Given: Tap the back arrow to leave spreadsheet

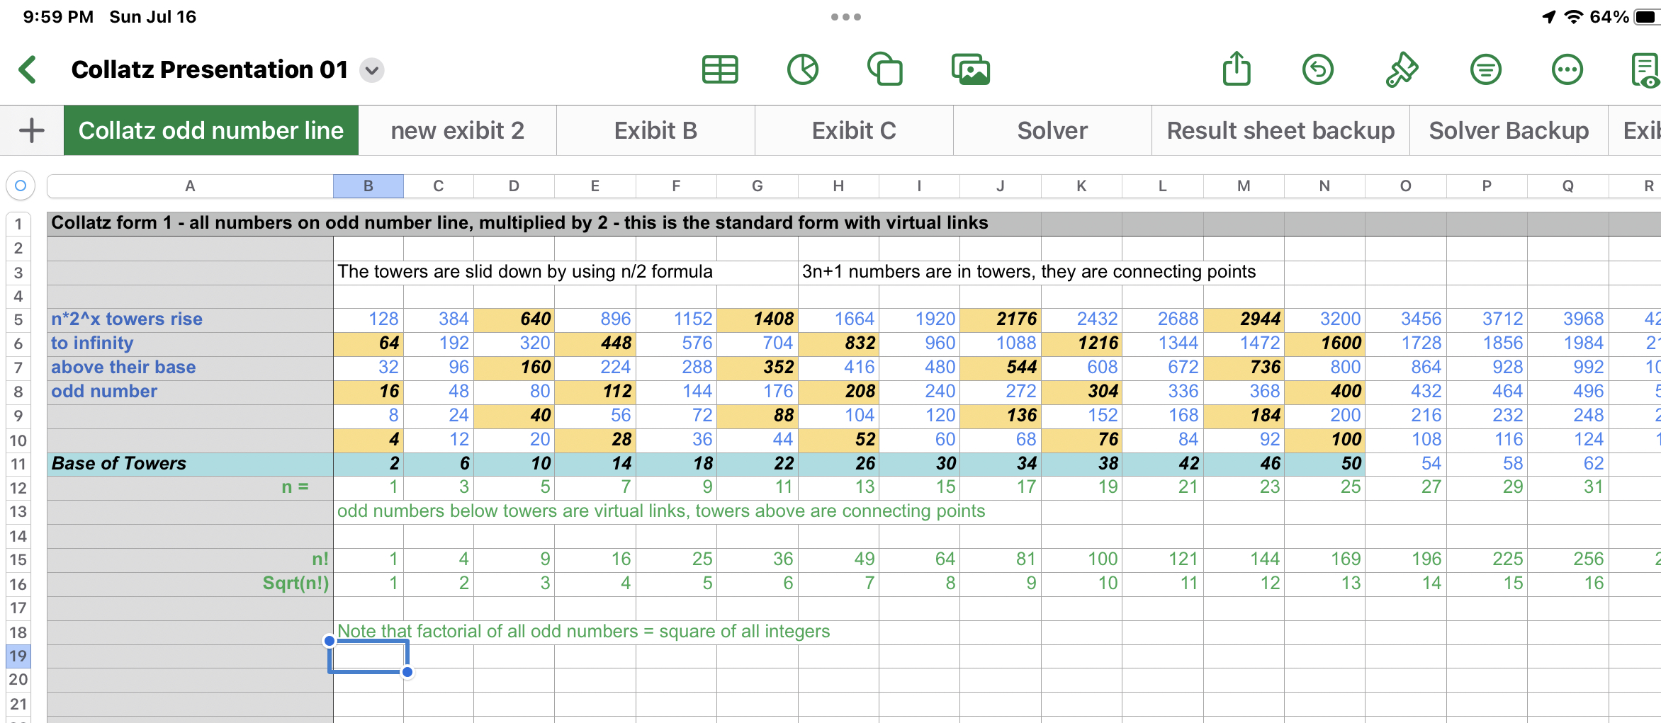Looking at the screenshot, I should tap(28, 69).
